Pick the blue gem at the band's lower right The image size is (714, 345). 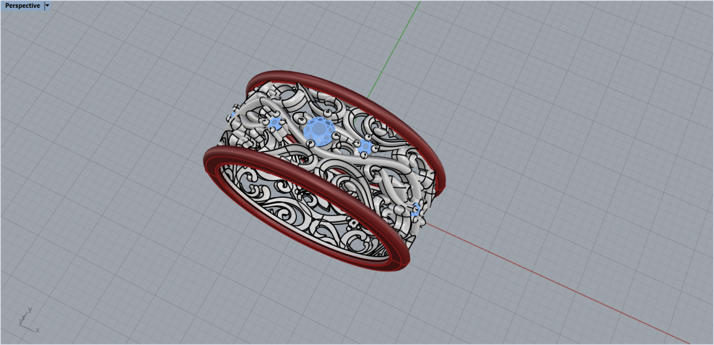[416, 209]
